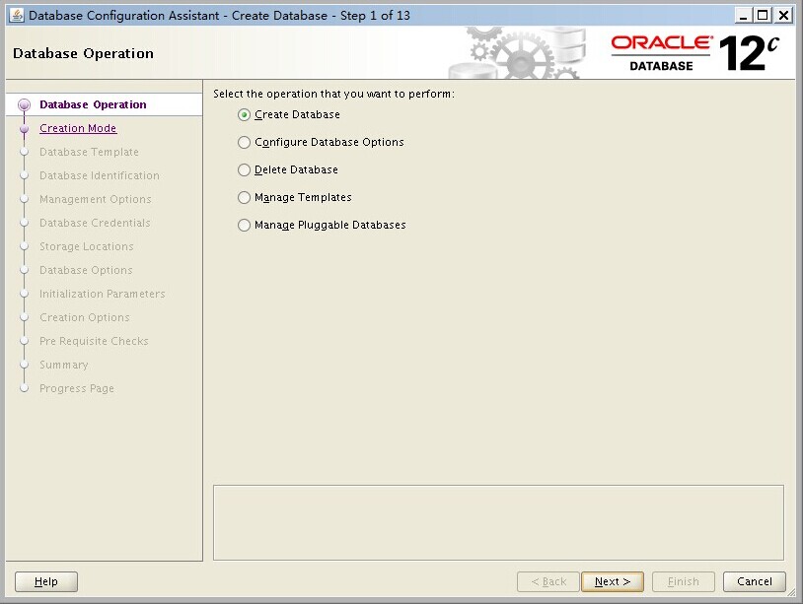The height and width of the screenshot is (604, 803).
Task: Click the Java icon in title bar
Action: 16,15
